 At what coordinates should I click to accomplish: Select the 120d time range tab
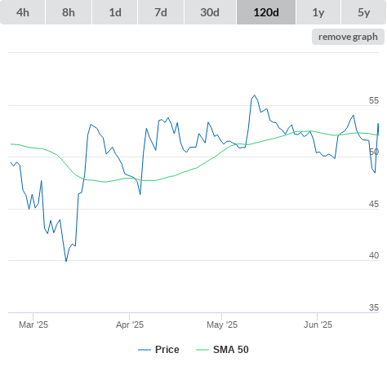point(266,12)
